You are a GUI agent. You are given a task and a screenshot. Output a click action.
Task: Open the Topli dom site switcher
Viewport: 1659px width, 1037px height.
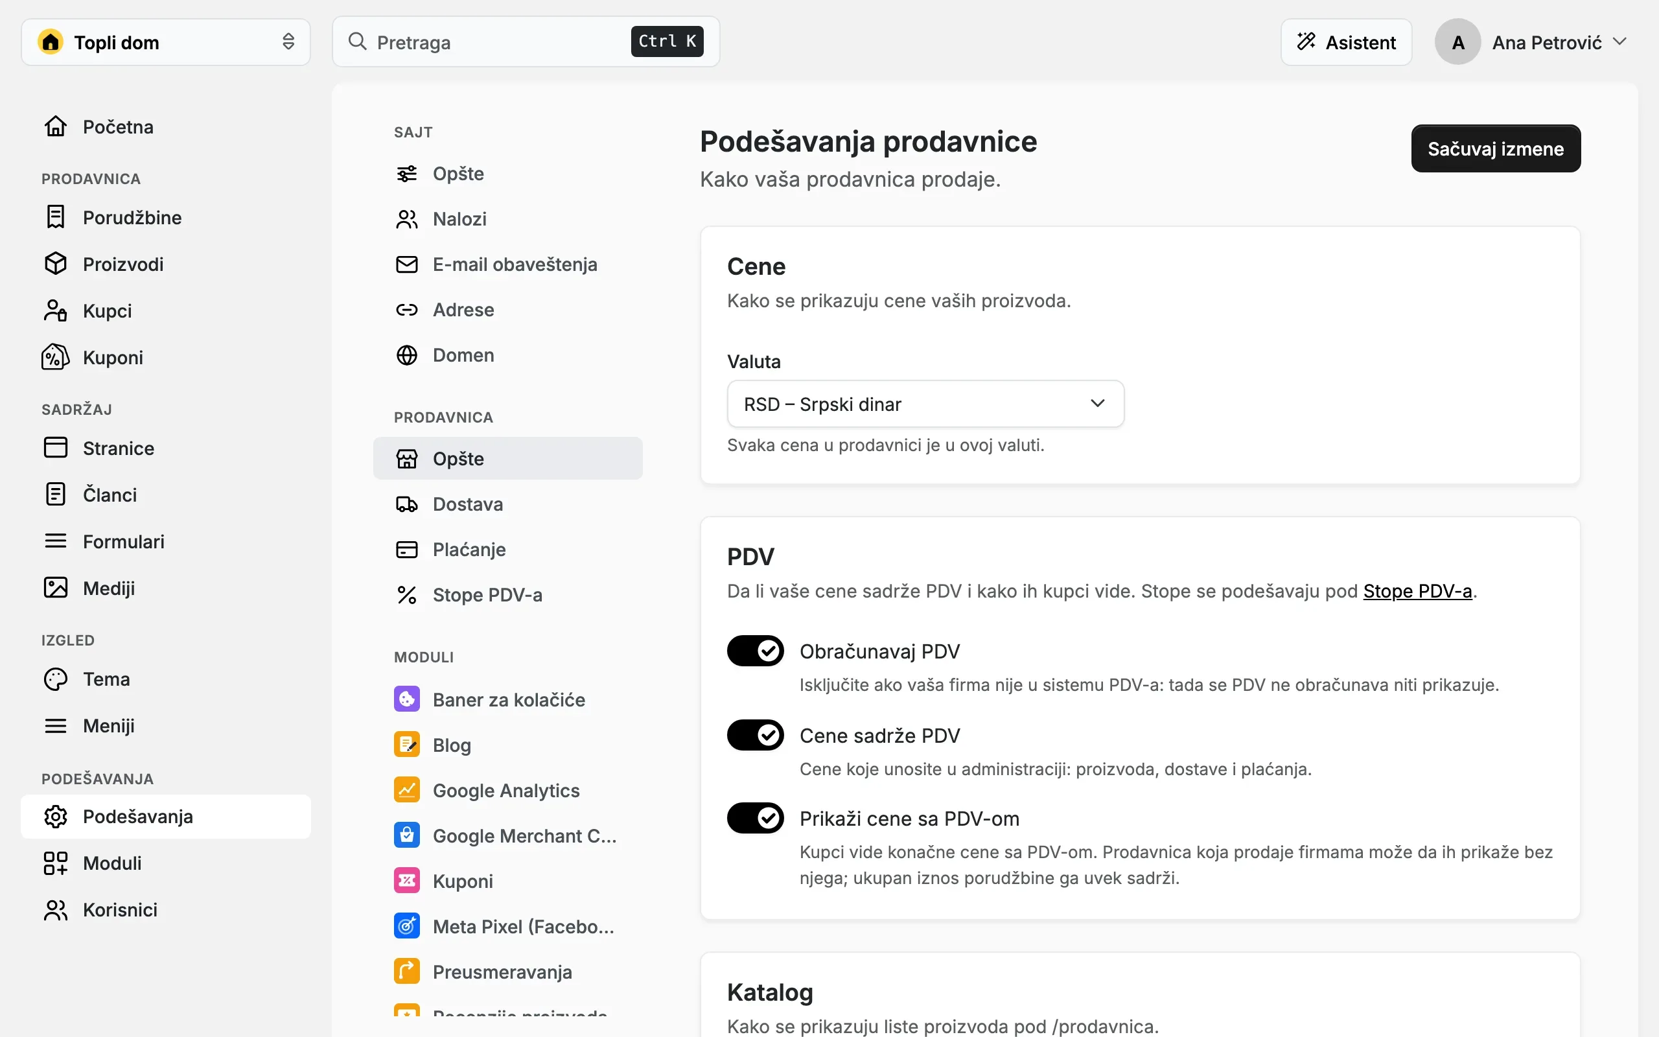[x=165, y=42]
